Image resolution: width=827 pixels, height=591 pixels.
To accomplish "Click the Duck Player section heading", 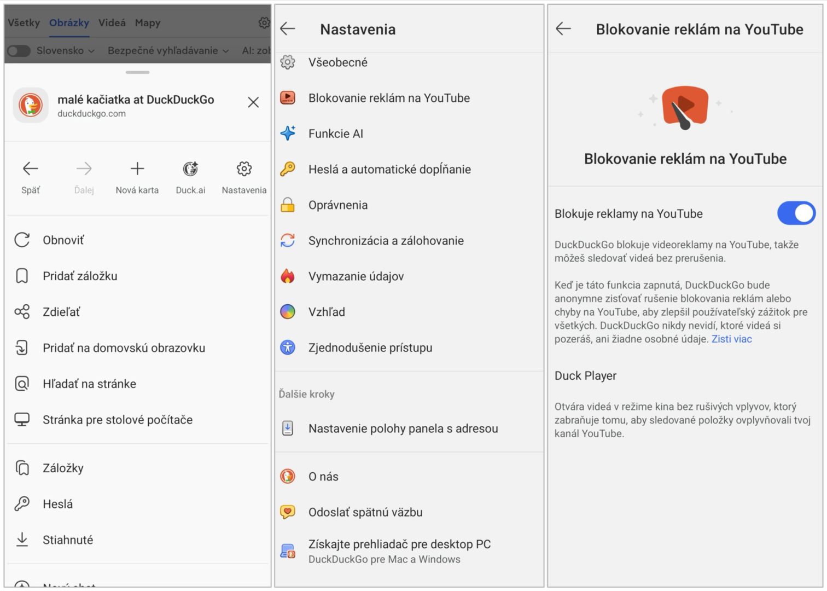I will [585, 376].
